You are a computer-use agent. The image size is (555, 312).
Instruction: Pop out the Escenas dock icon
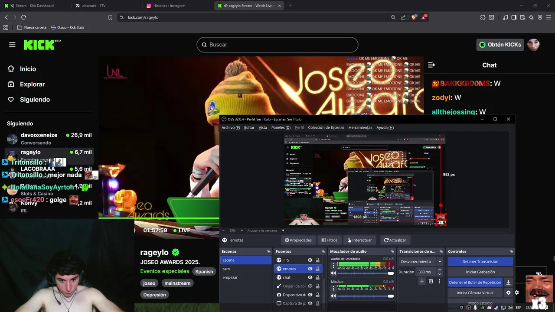click(x=268, y=251)
